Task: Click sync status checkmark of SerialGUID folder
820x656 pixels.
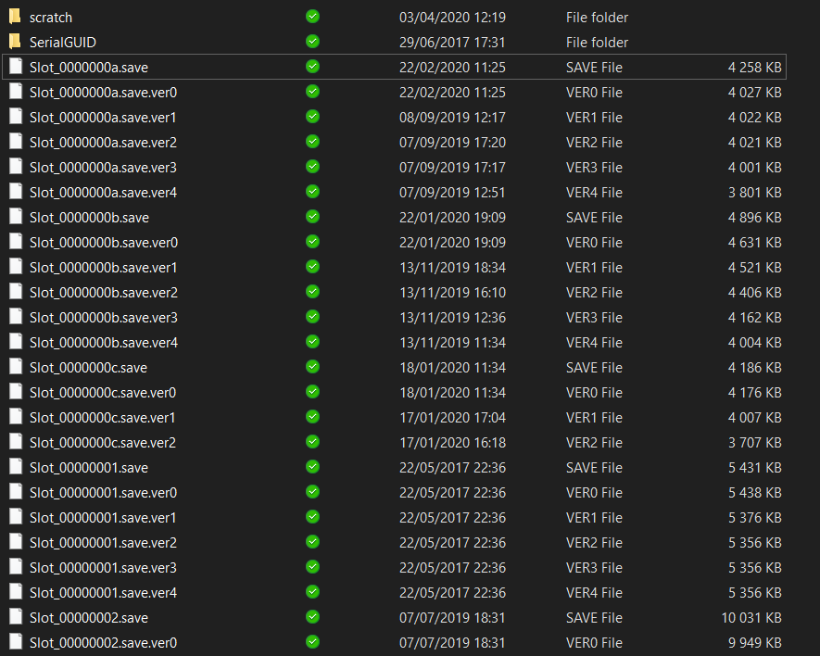Action: pos(313,42)
